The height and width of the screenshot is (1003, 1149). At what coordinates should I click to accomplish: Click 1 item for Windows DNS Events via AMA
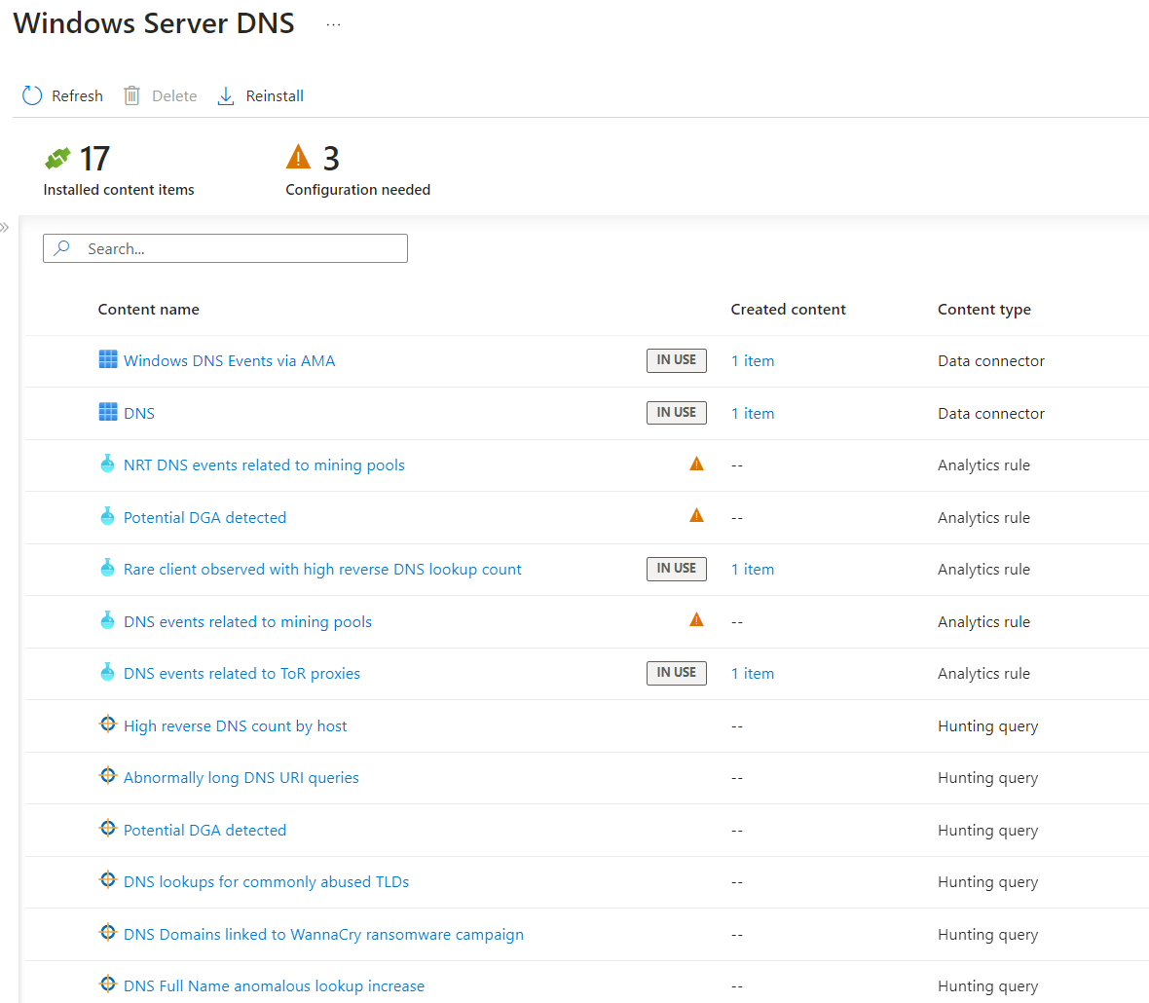[x=753, y=360]
